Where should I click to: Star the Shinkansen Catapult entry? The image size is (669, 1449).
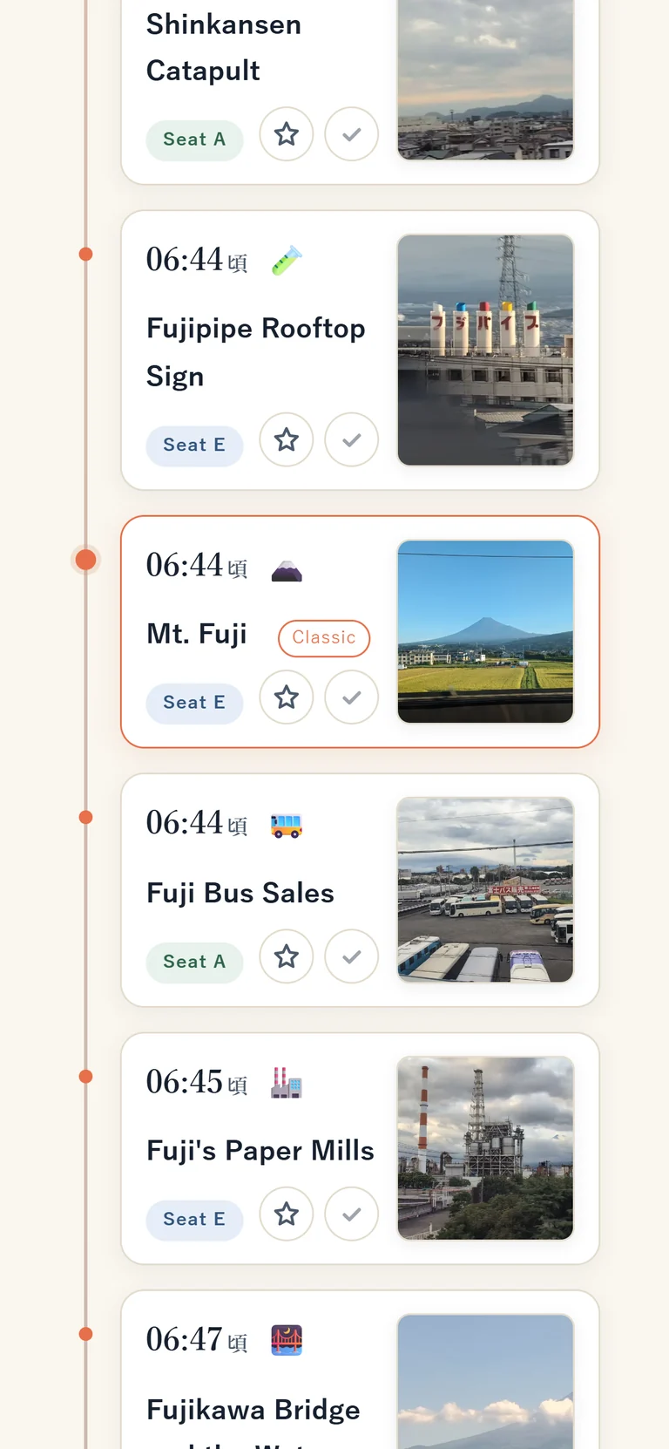(287, 134)
